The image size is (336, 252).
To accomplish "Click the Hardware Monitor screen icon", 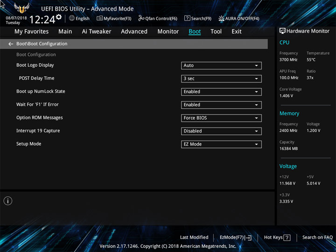I will coord(282,31).
